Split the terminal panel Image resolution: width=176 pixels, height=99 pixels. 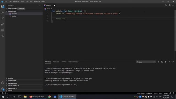pyautogui.click(x=162, y=62)
